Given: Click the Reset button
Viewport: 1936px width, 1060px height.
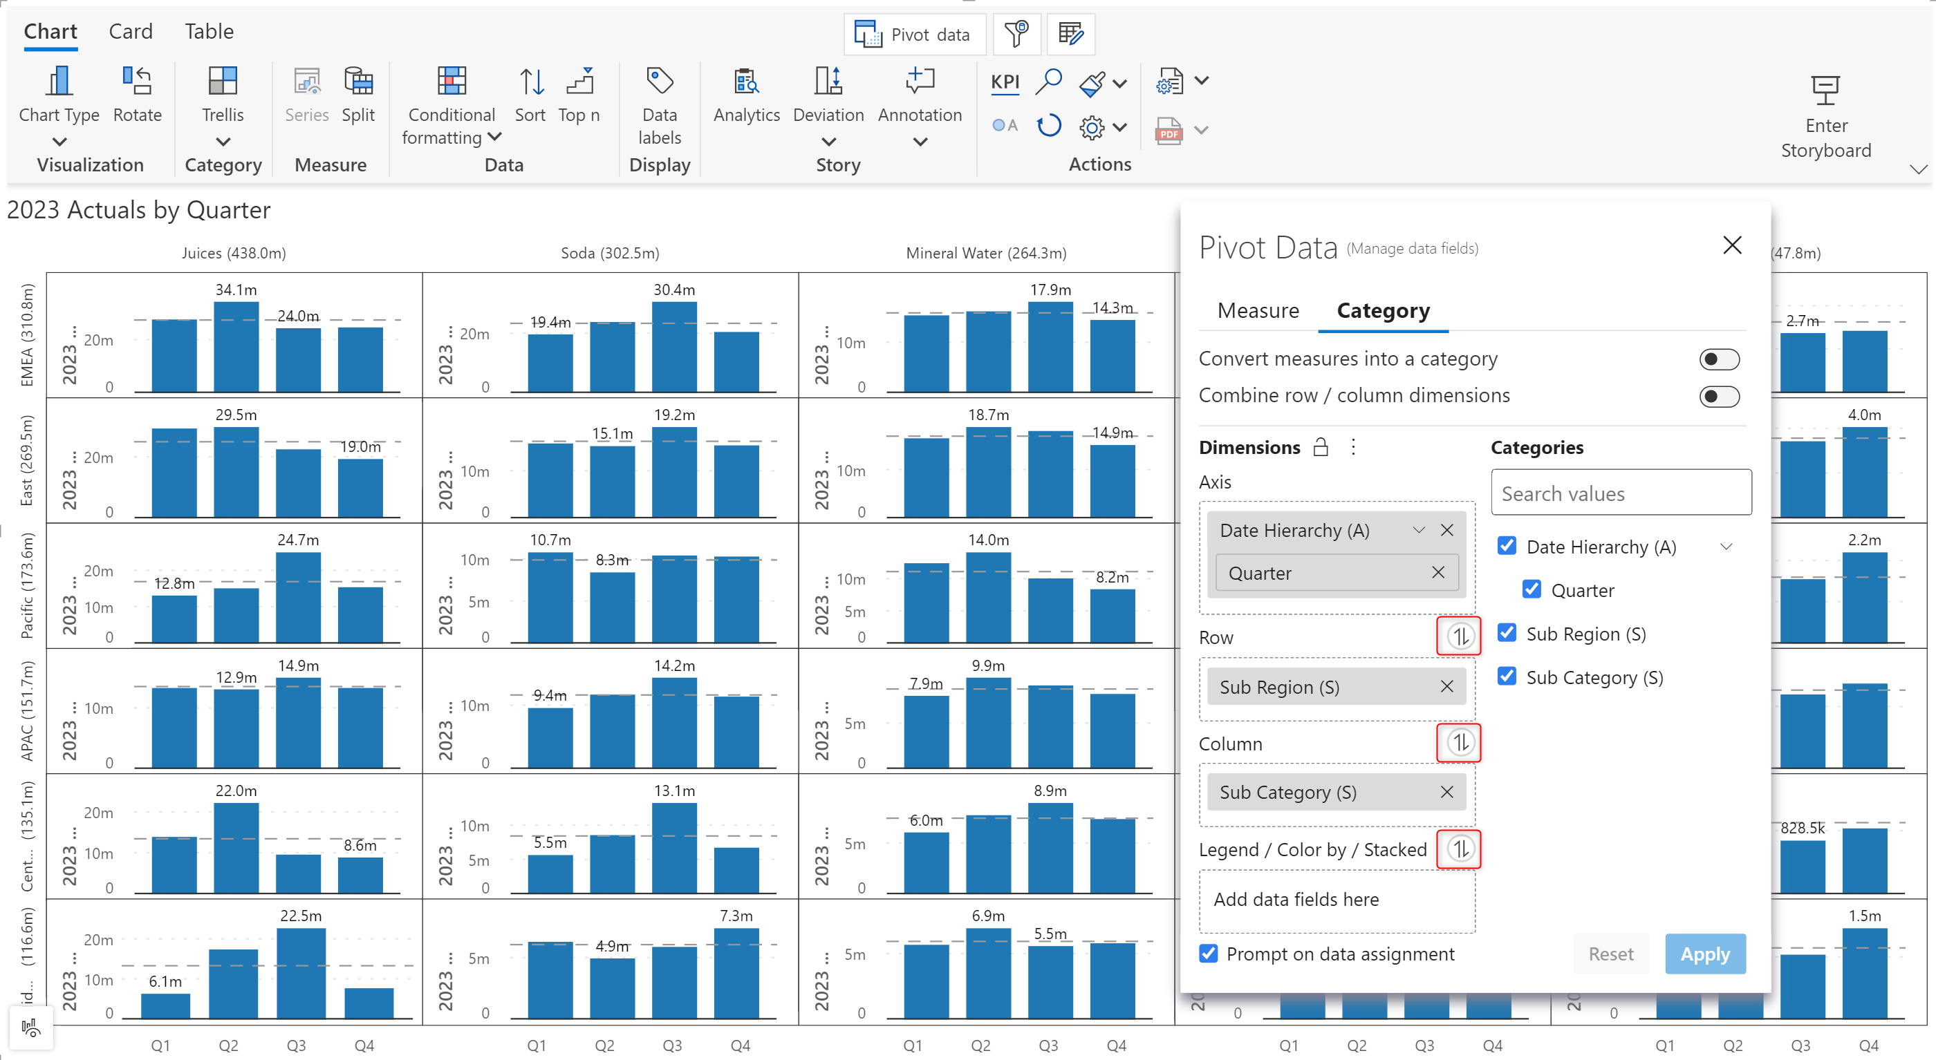Looking at the screenshot, I should [x=1610, y=954].
